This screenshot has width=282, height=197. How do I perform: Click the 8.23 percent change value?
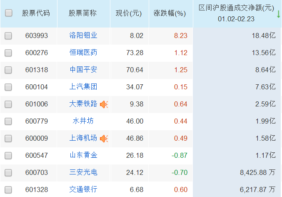pyautogui.click(x=180, y=36)
